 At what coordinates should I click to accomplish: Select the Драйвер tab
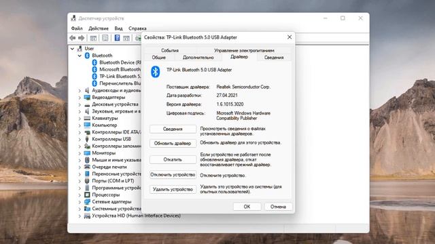click(x=239, y=57)
